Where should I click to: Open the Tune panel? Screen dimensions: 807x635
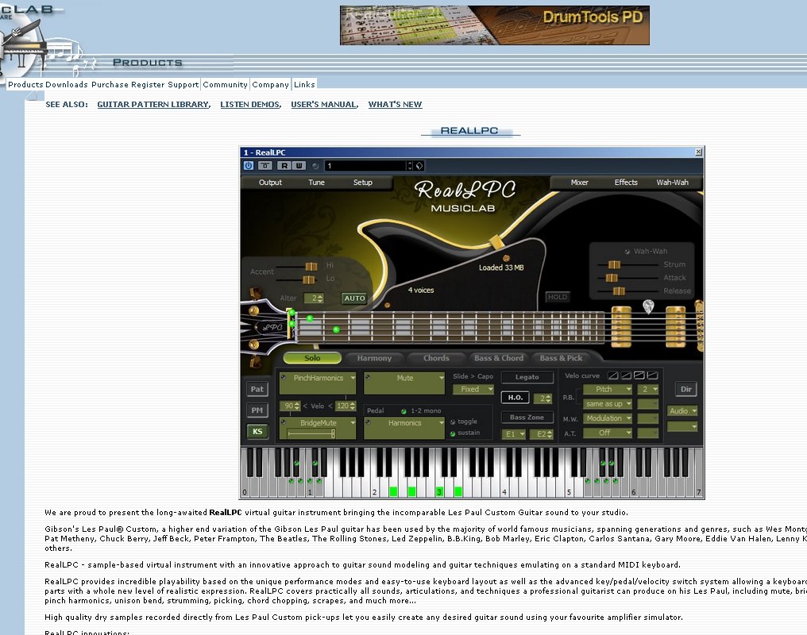(x=316, y=182)
